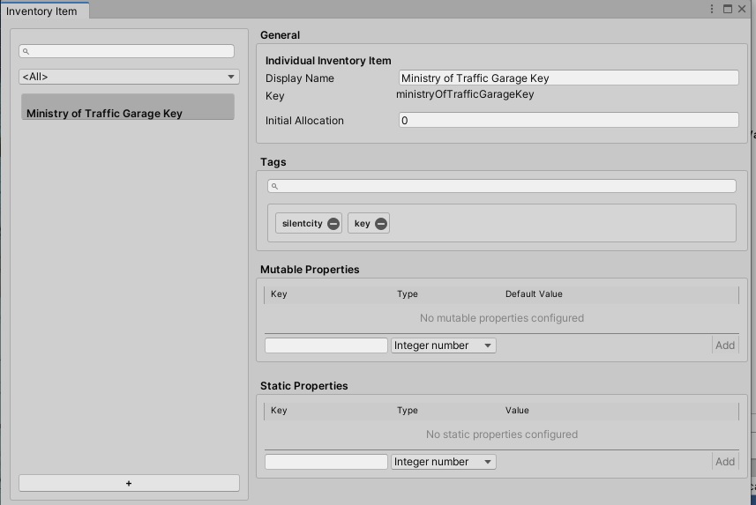Open the Mutable Properties type dropdown

click(x=443, y=345)
